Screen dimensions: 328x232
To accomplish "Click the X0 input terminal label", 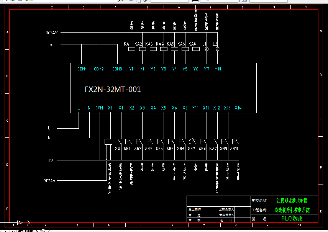I will click(110, 108).
